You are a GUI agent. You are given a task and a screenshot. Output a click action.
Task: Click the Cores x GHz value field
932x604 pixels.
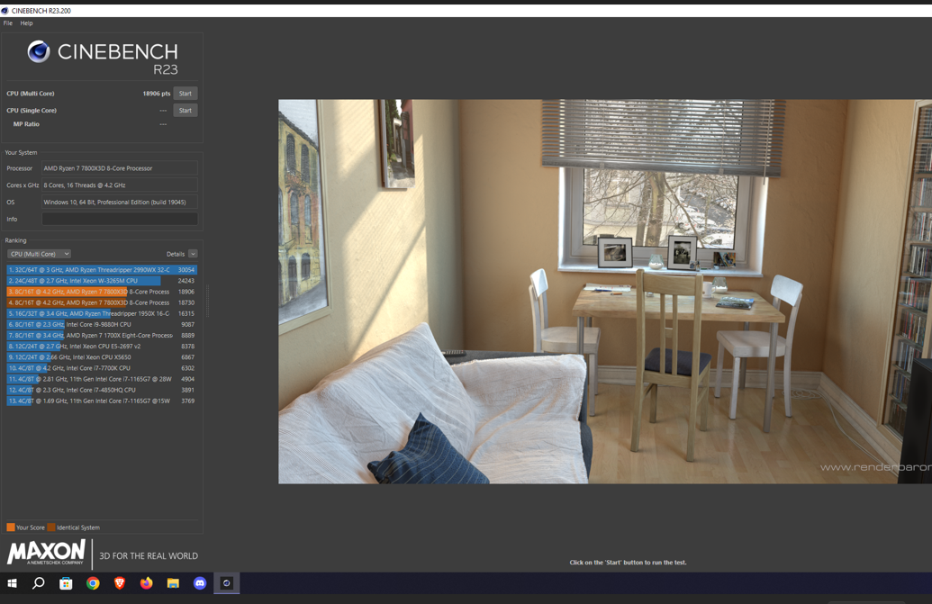(x=120, y=185)
